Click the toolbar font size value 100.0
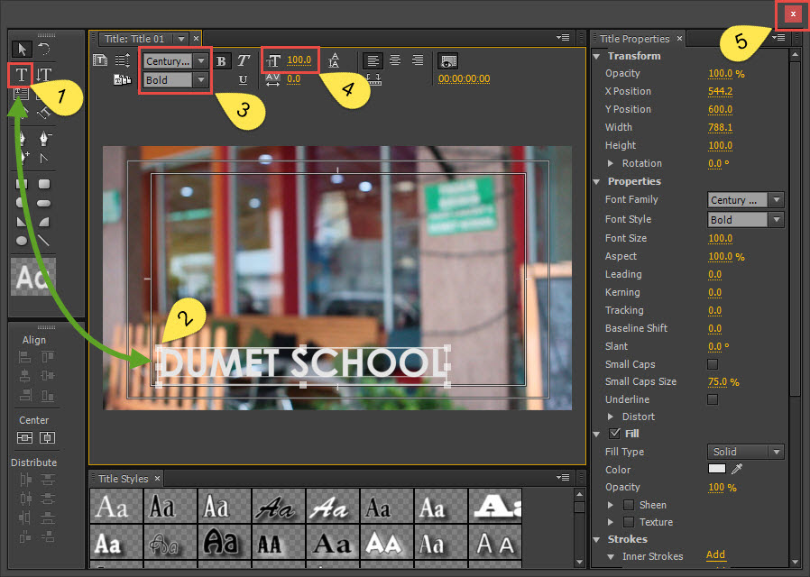The height and width of the screenshot is (577, 810). [299, 60]
